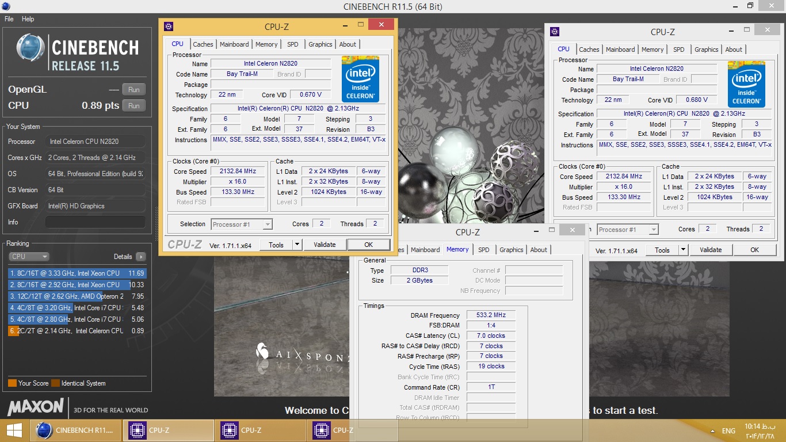Switch to Graphics tab in Memory CPU-Z window
Image resolution: width=786 pixels, height=442 pixels.
pyautogui.click(x=512, y=250)
